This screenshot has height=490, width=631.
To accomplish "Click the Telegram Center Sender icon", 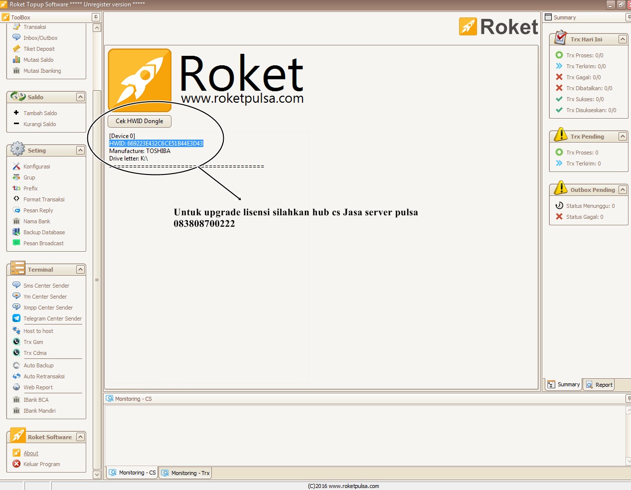I will click(16, 318).
